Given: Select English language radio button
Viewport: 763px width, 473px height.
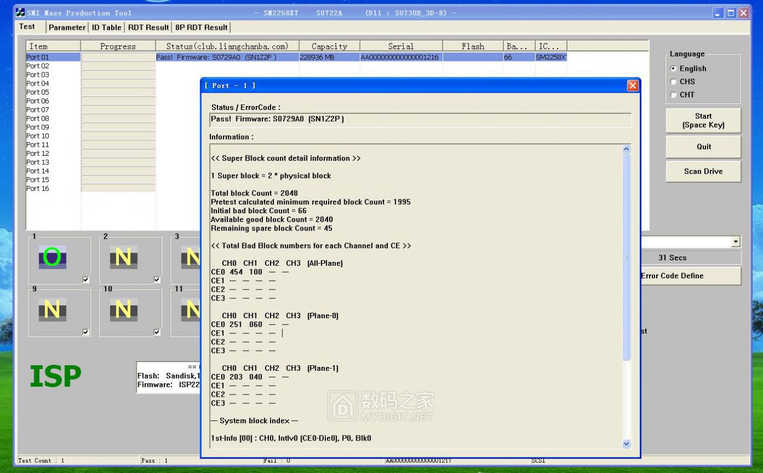Looking at the screenshot, I should 673,69.
